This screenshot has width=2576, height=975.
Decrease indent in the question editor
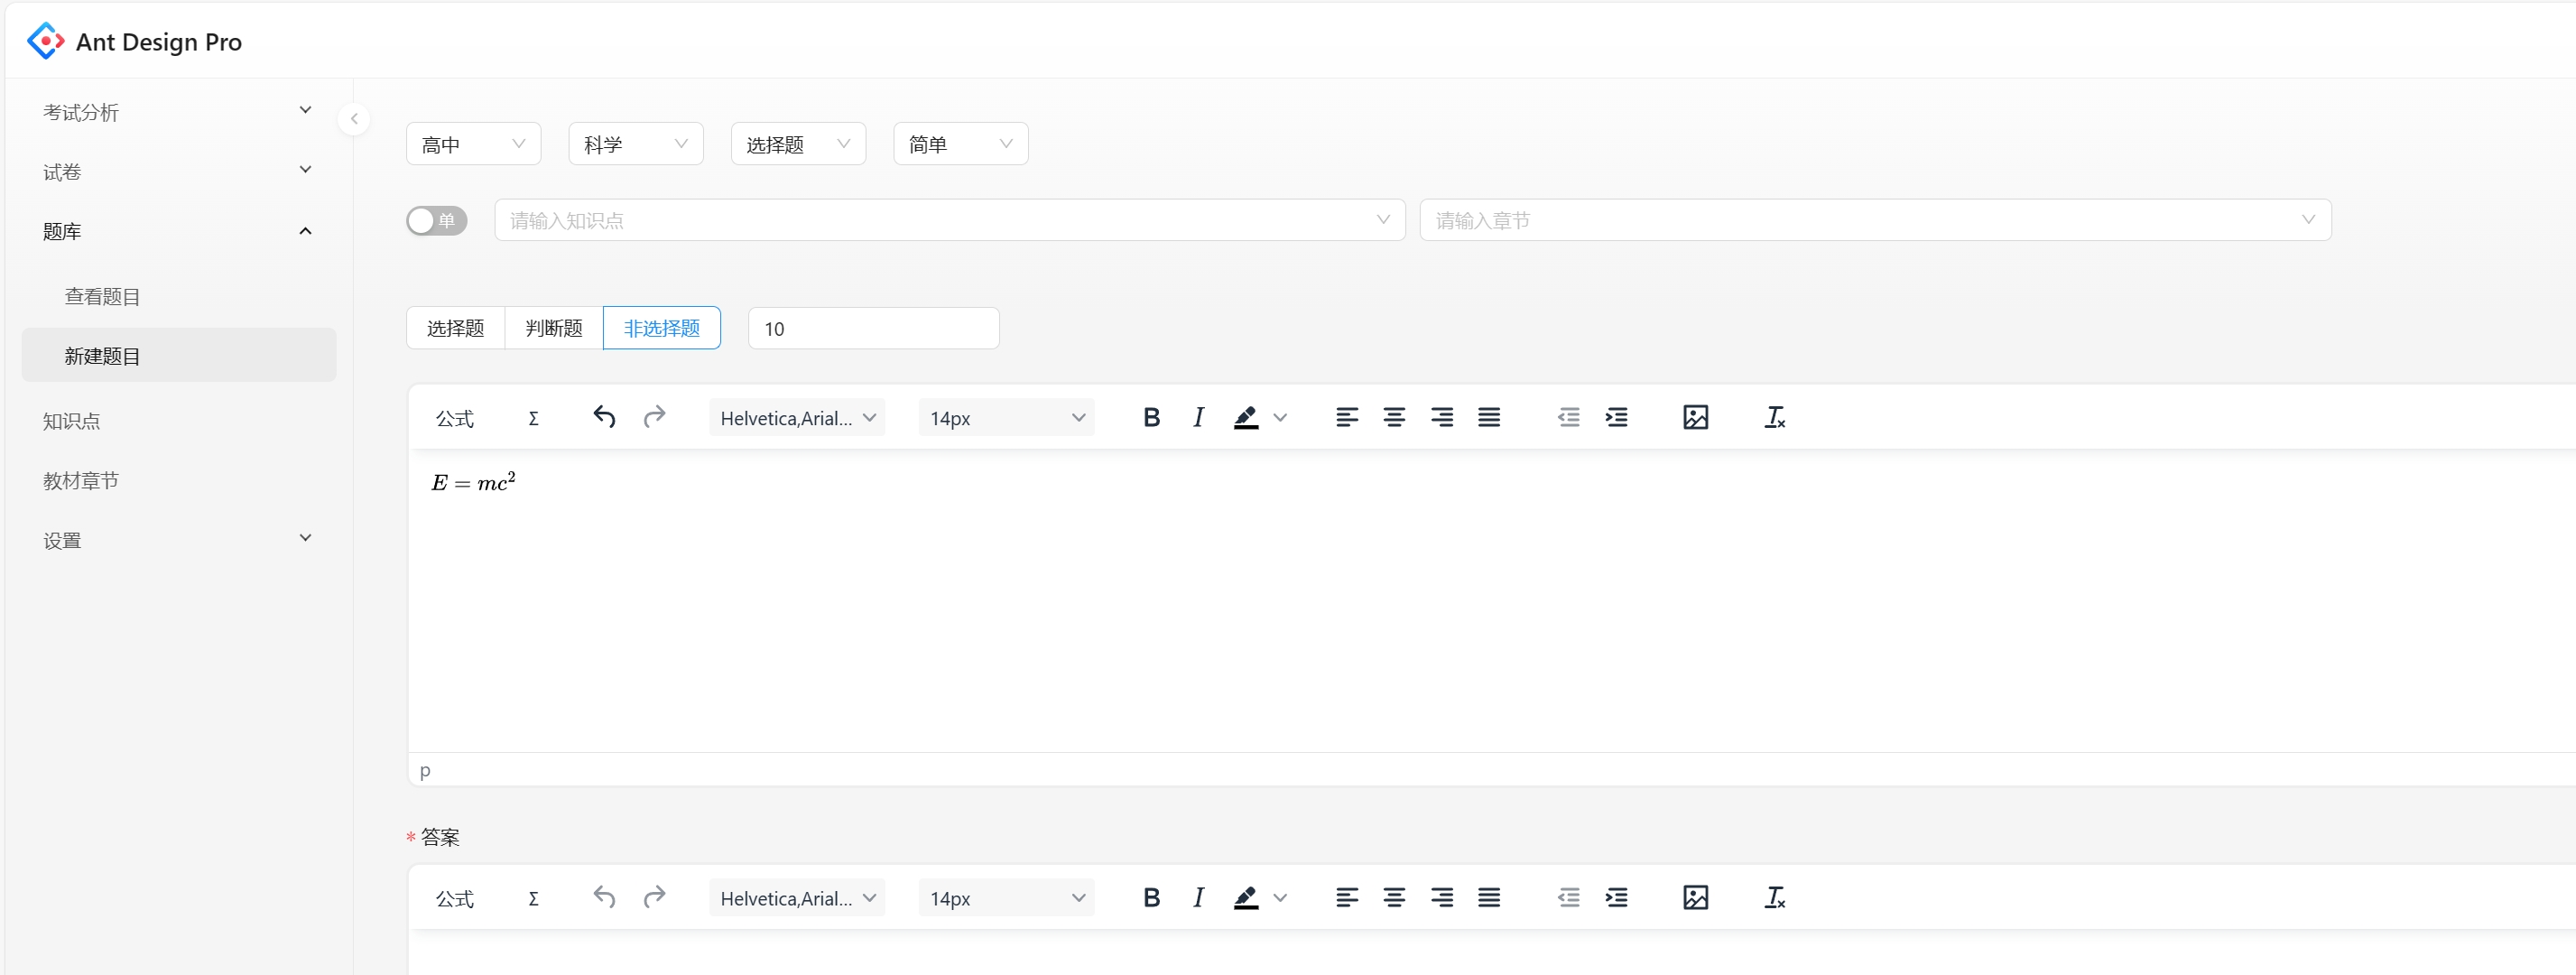click(1569, 417)
